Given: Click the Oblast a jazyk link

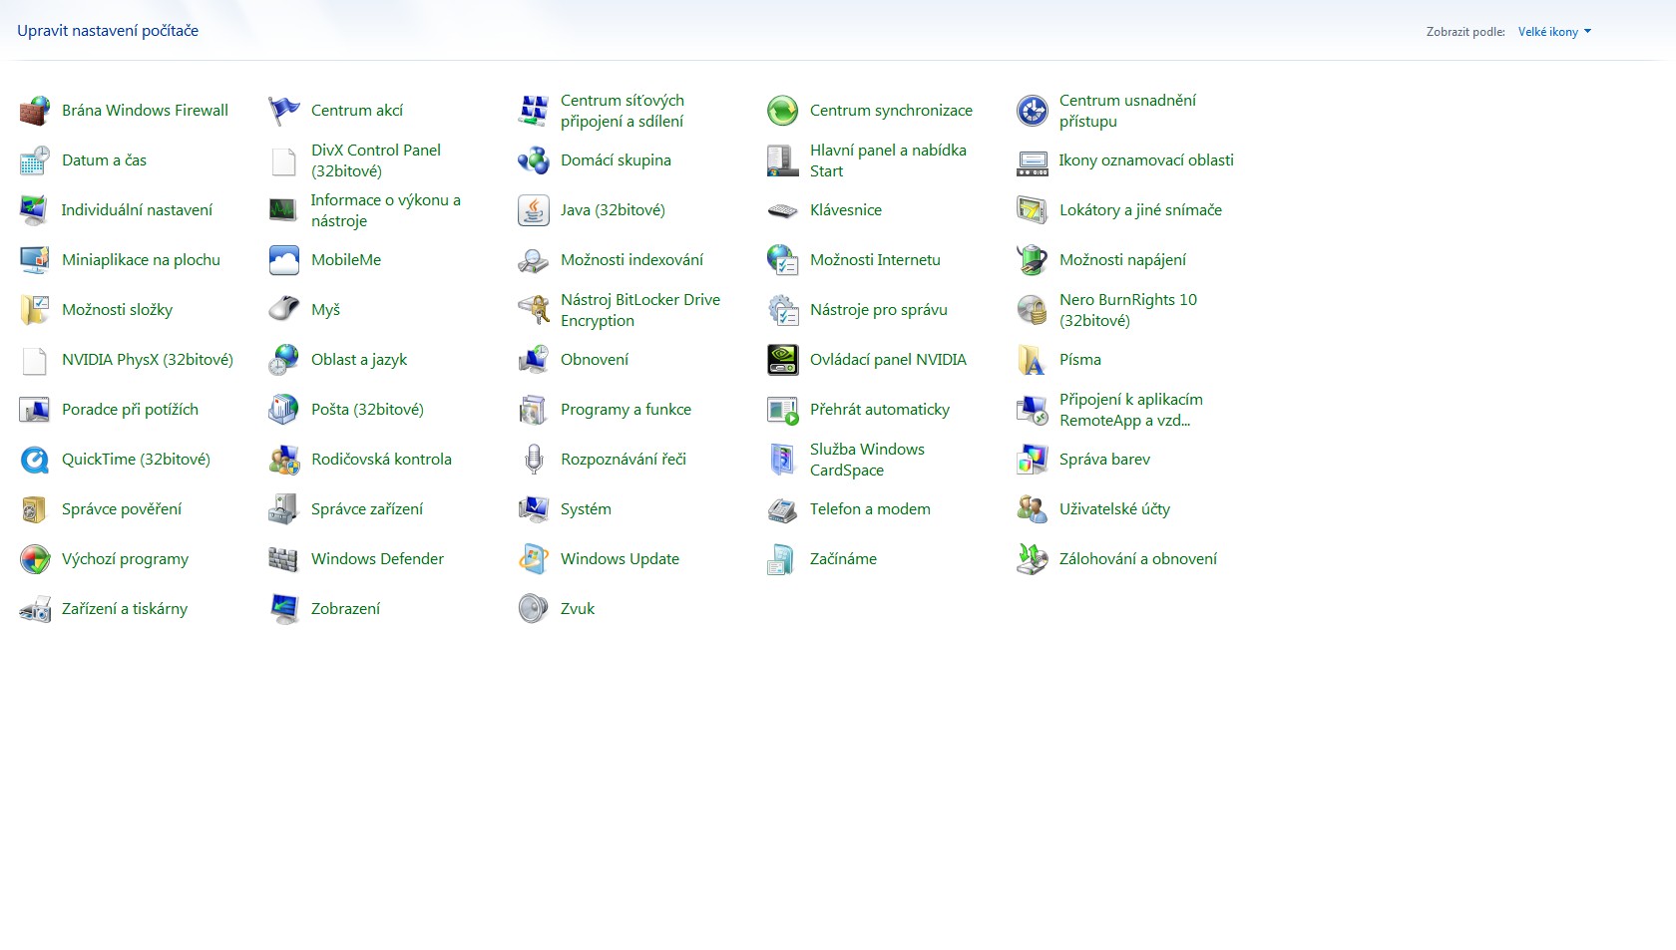Looking at the screenshot, I should 359,360.
